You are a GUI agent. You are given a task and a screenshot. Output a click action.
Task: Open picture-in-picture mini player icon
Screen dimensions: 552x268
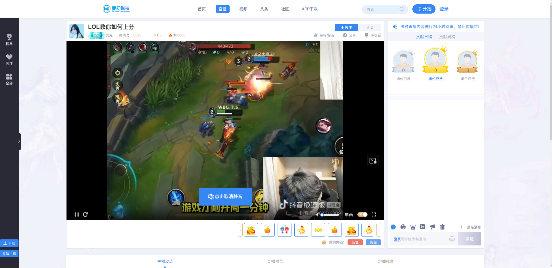373,160
